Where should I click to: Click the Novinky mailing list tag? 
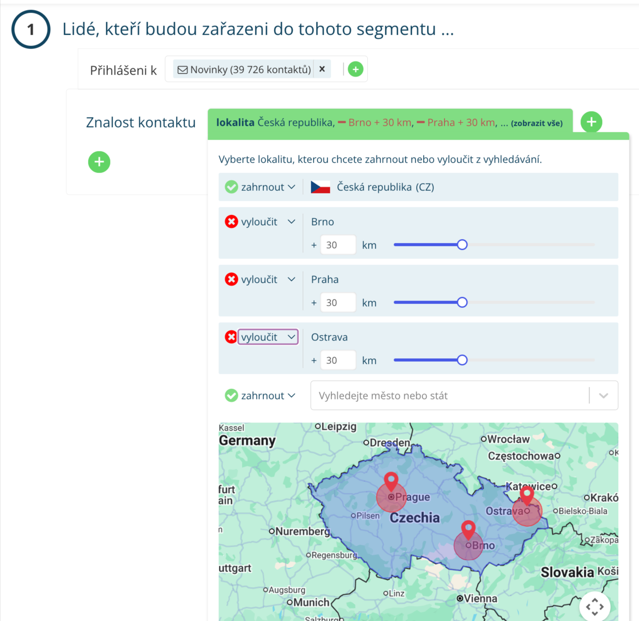(245, 69)
